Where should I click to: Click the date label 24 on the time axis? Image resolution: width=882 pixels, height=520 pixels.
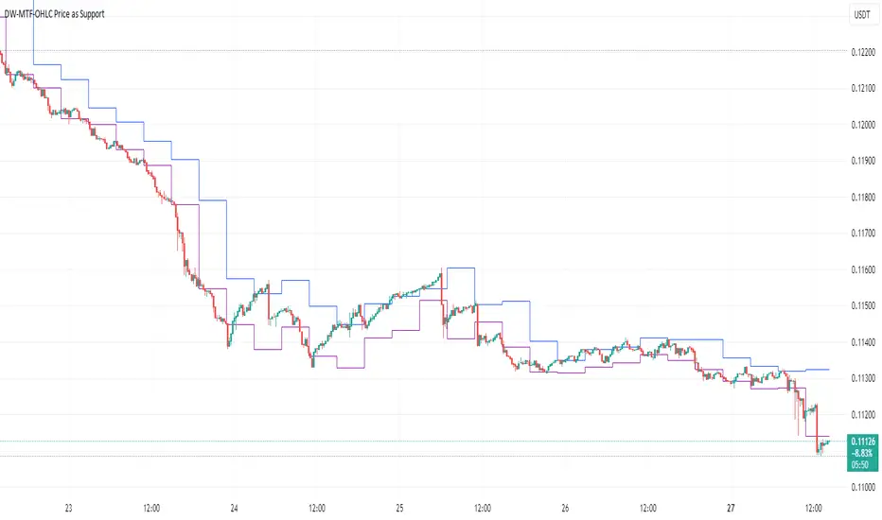[234, 506]
